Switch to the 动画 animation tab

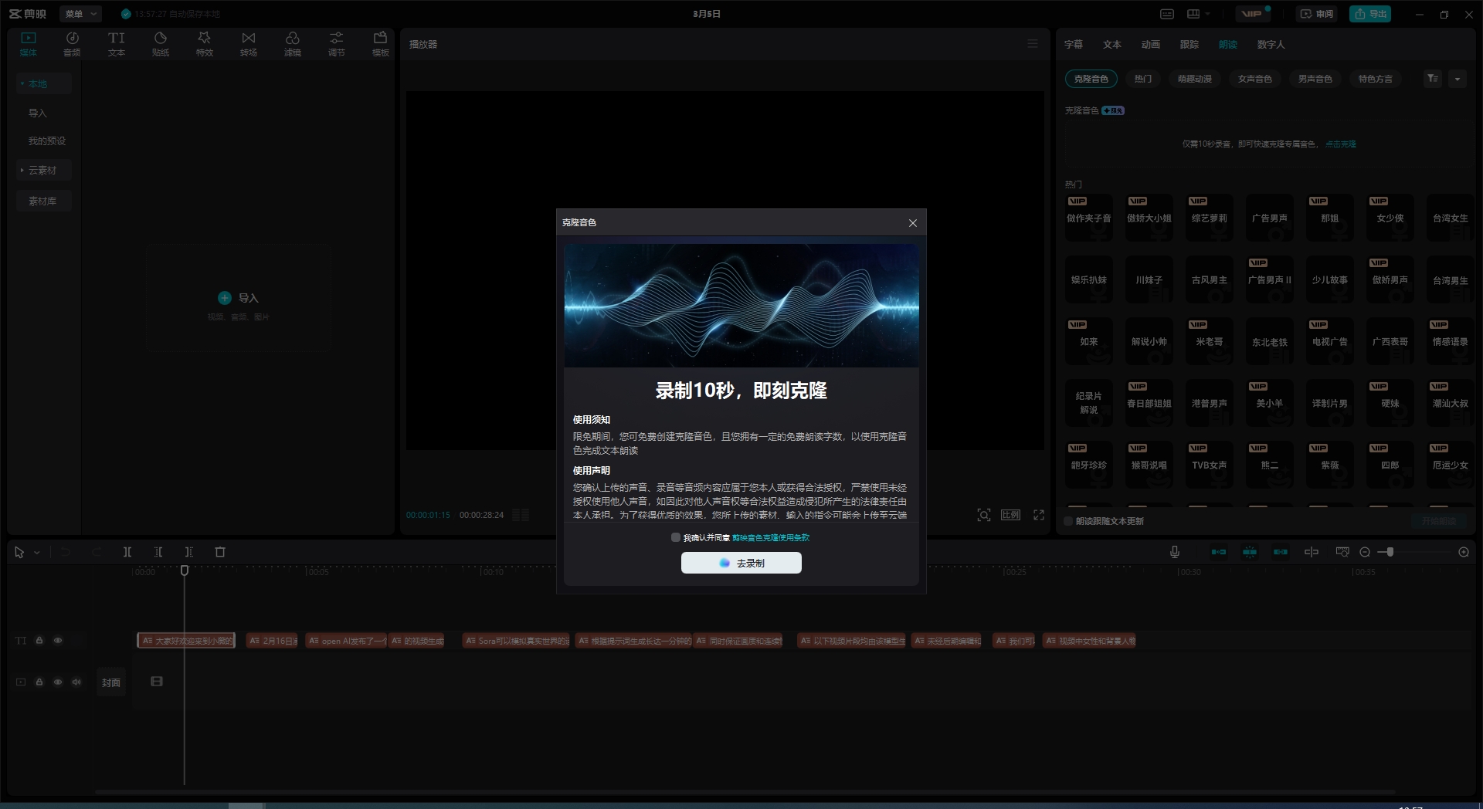(x=1151, y=44)
